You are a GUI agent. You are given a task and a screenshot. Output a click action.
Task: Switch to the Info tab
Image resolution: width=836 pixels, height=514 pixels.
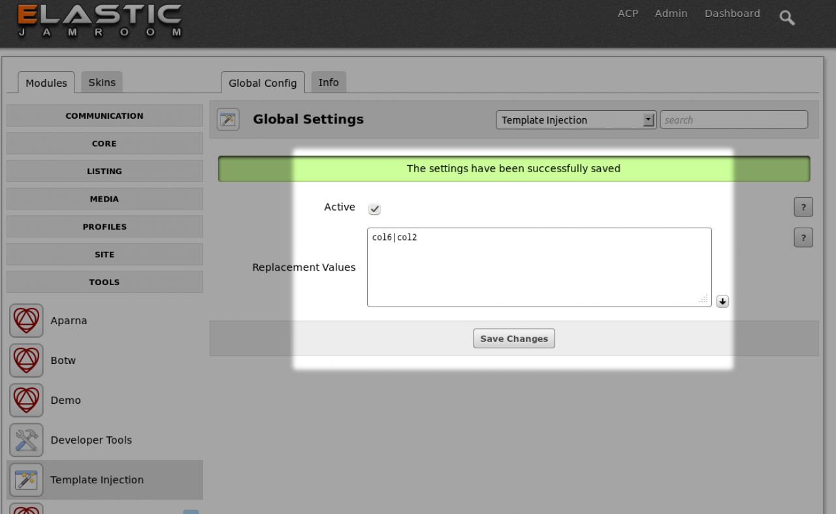(x=329, y=82)
